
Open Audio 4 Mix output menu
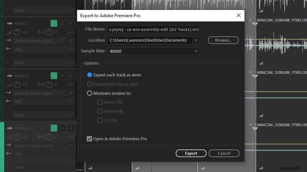pyautogui.click(x=43, y=154)
